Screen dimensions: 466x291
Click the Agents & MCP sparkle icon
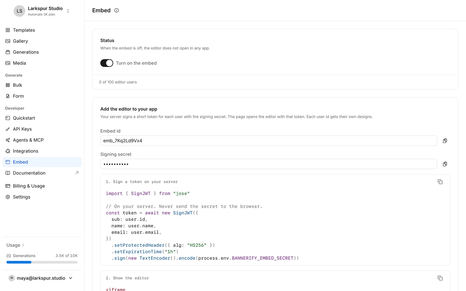(x=8, y=140)
